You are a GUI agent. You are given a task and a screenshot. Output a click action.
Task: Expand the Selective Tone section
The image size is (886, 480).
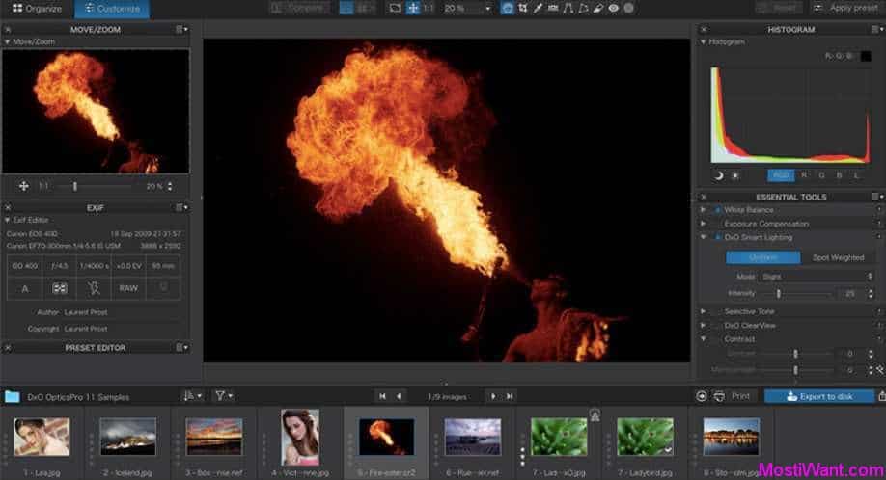click(x=703, y=311)
